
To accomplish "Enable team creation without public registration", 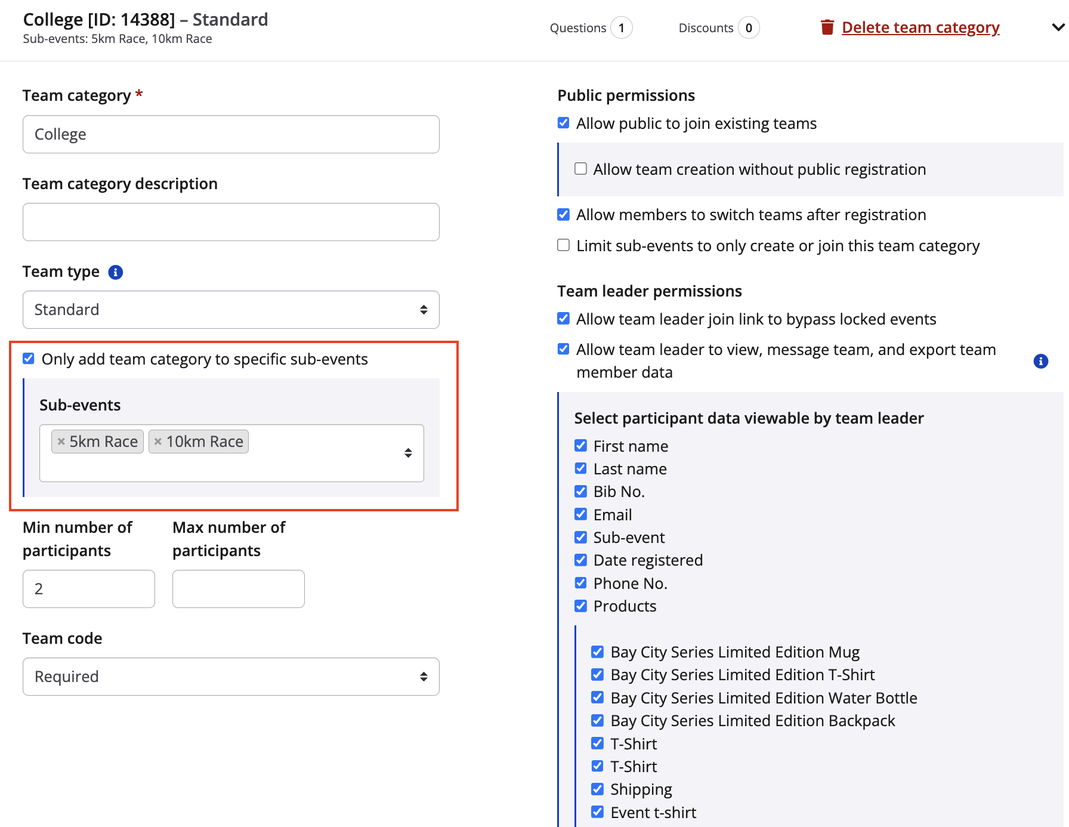I will point(580,169).
